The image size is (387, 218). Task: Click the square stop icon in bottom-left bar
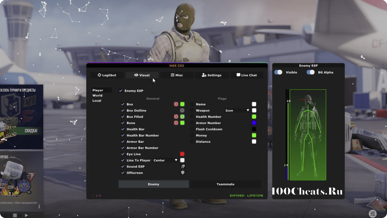click(x=15, y=215)
